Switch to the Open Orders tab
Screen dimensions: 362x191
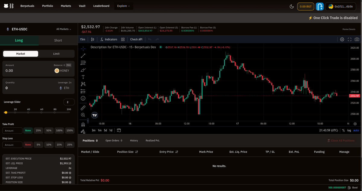114,141
